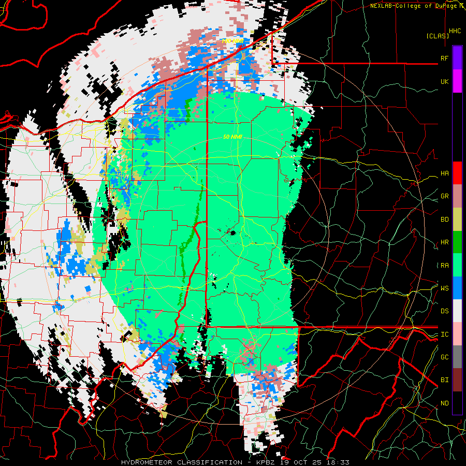Choose the olive BD legend color swatch
The height and width of the screenshot is (466, 466).
click(x=457, y=219)
